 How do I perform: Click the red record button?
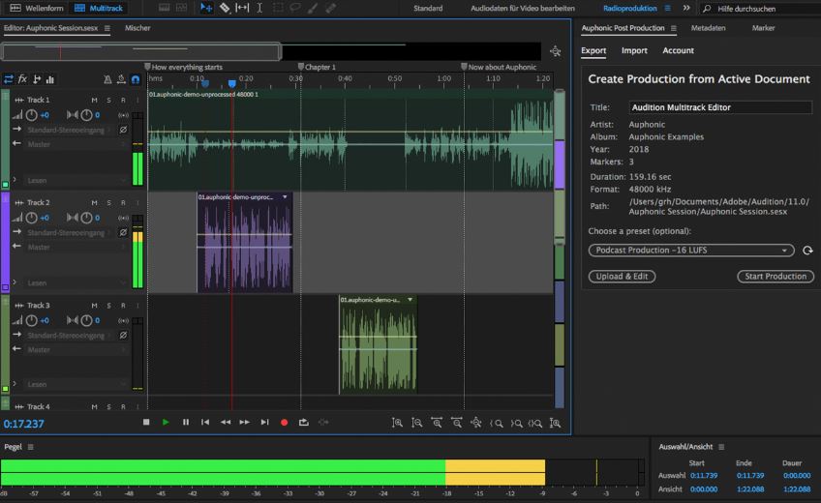285,423
